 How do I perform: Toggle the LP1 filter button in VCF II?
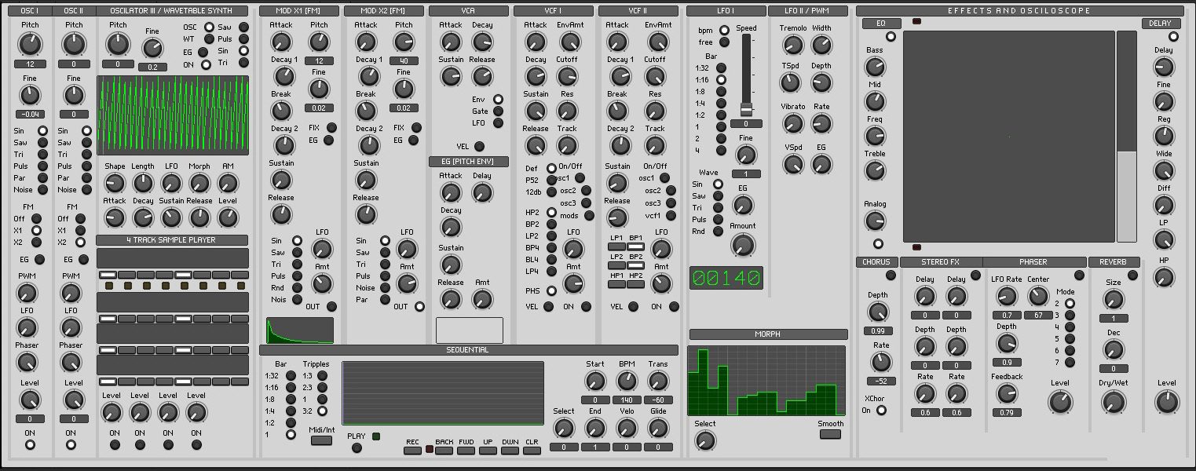617,246
